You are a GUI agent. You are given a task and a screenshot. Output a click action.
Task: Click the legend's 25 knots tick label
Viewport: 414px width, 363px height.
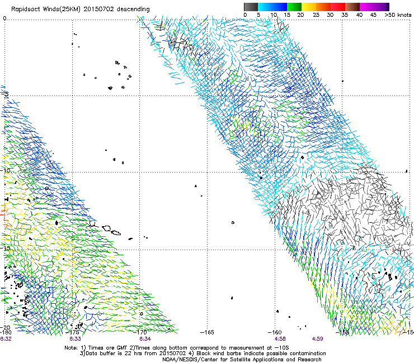(x=316, y=15)
